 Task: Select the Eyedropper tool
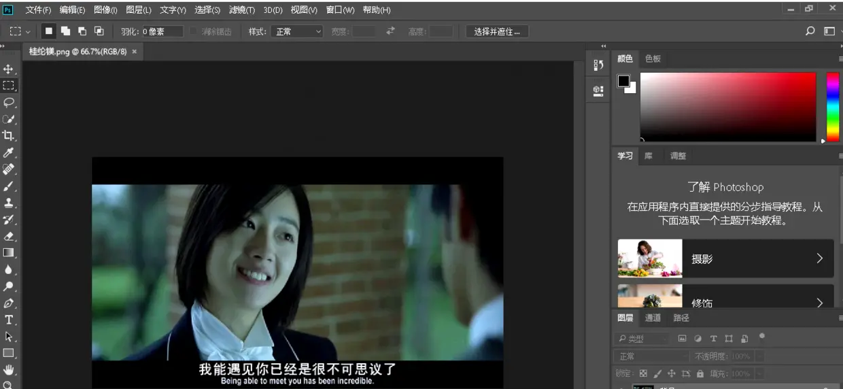[x=8, y=152]
